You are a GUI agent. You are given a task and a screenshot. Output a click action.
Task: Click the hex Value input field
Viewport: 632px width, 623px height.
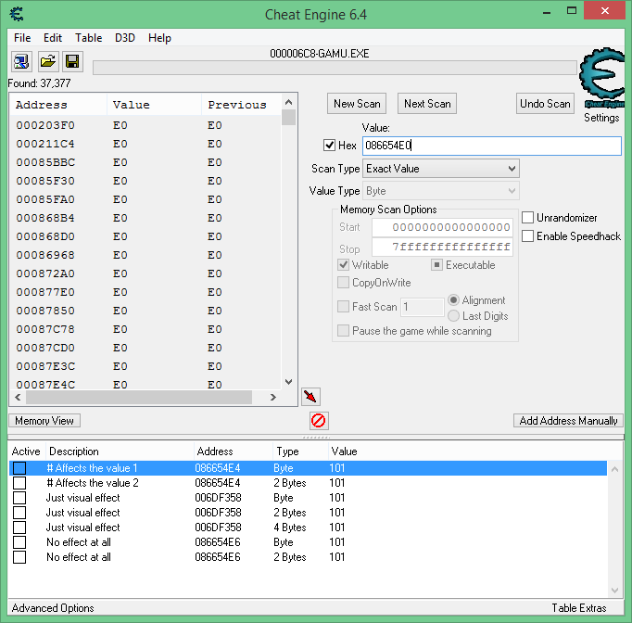pos(491,146)
